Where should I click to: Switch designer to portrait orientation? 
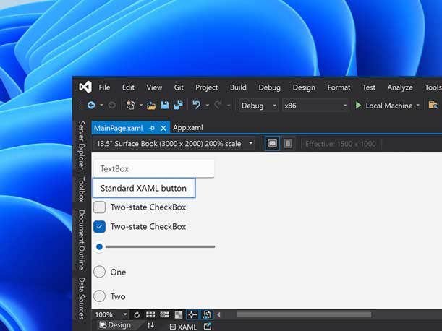pyautogui.click(x=288, y=143)
